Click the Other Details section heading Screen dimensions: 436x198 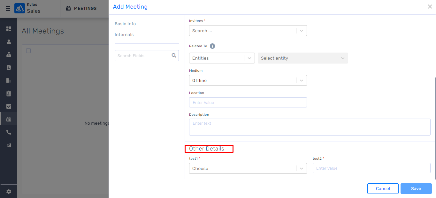pos(207,149)
